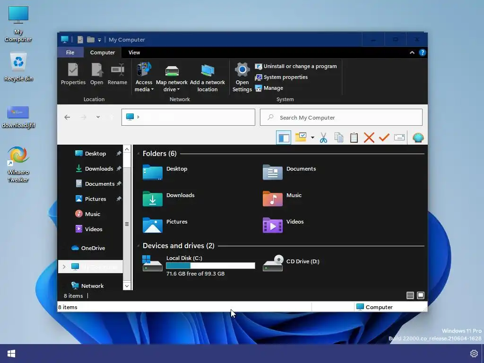This screenshot has width=484, height=363.
Task: Click the envelope Email icon
Action: point(399,138)
